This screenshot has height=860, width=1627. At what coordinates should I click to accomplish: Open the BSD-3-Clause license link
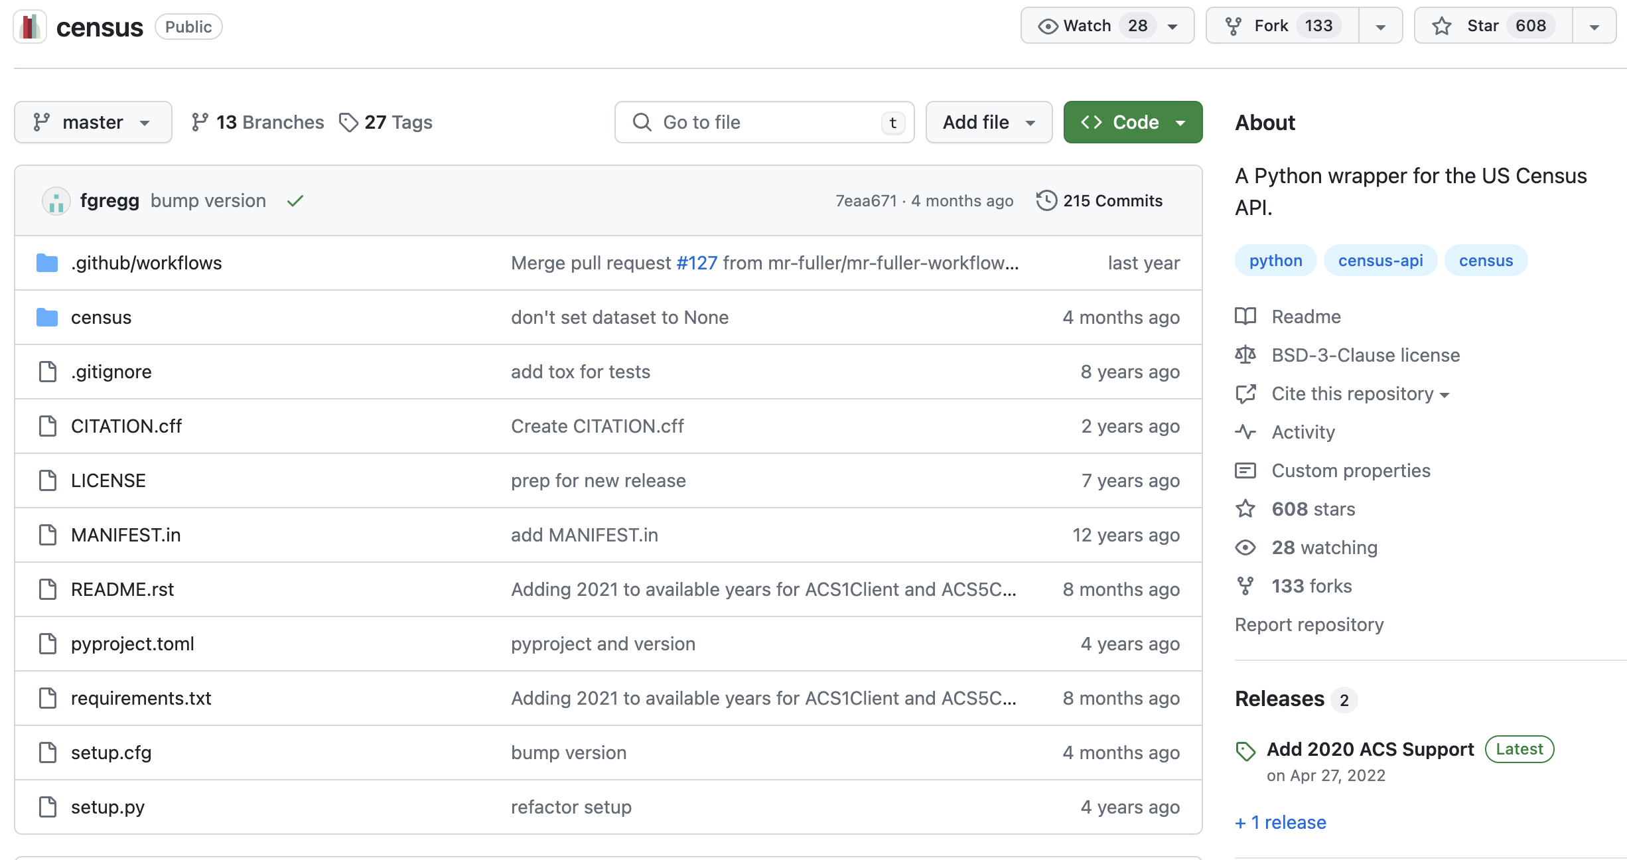click(x=1366, y=355)
